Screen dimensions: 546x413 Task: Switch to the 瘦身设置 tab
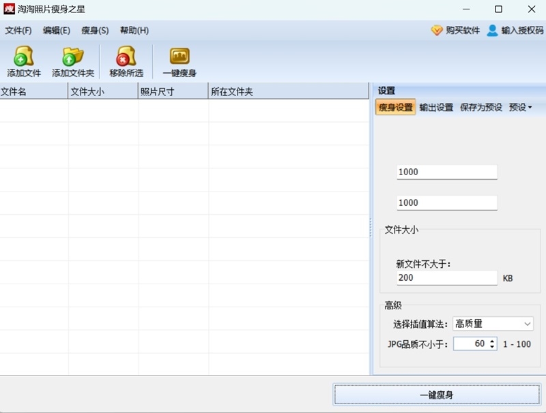(x=396, y=107)
